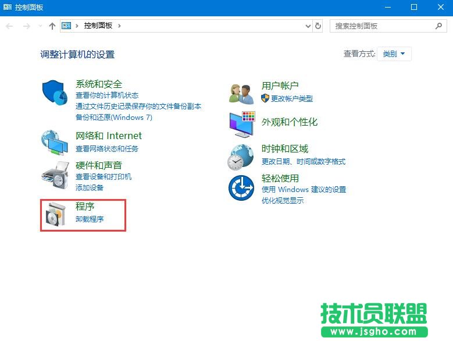
Task: Open the Ease of Access (轻松使用) icon
Action: click(241, 188)
